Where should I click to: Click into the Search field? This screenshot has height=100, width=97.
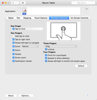83,3
